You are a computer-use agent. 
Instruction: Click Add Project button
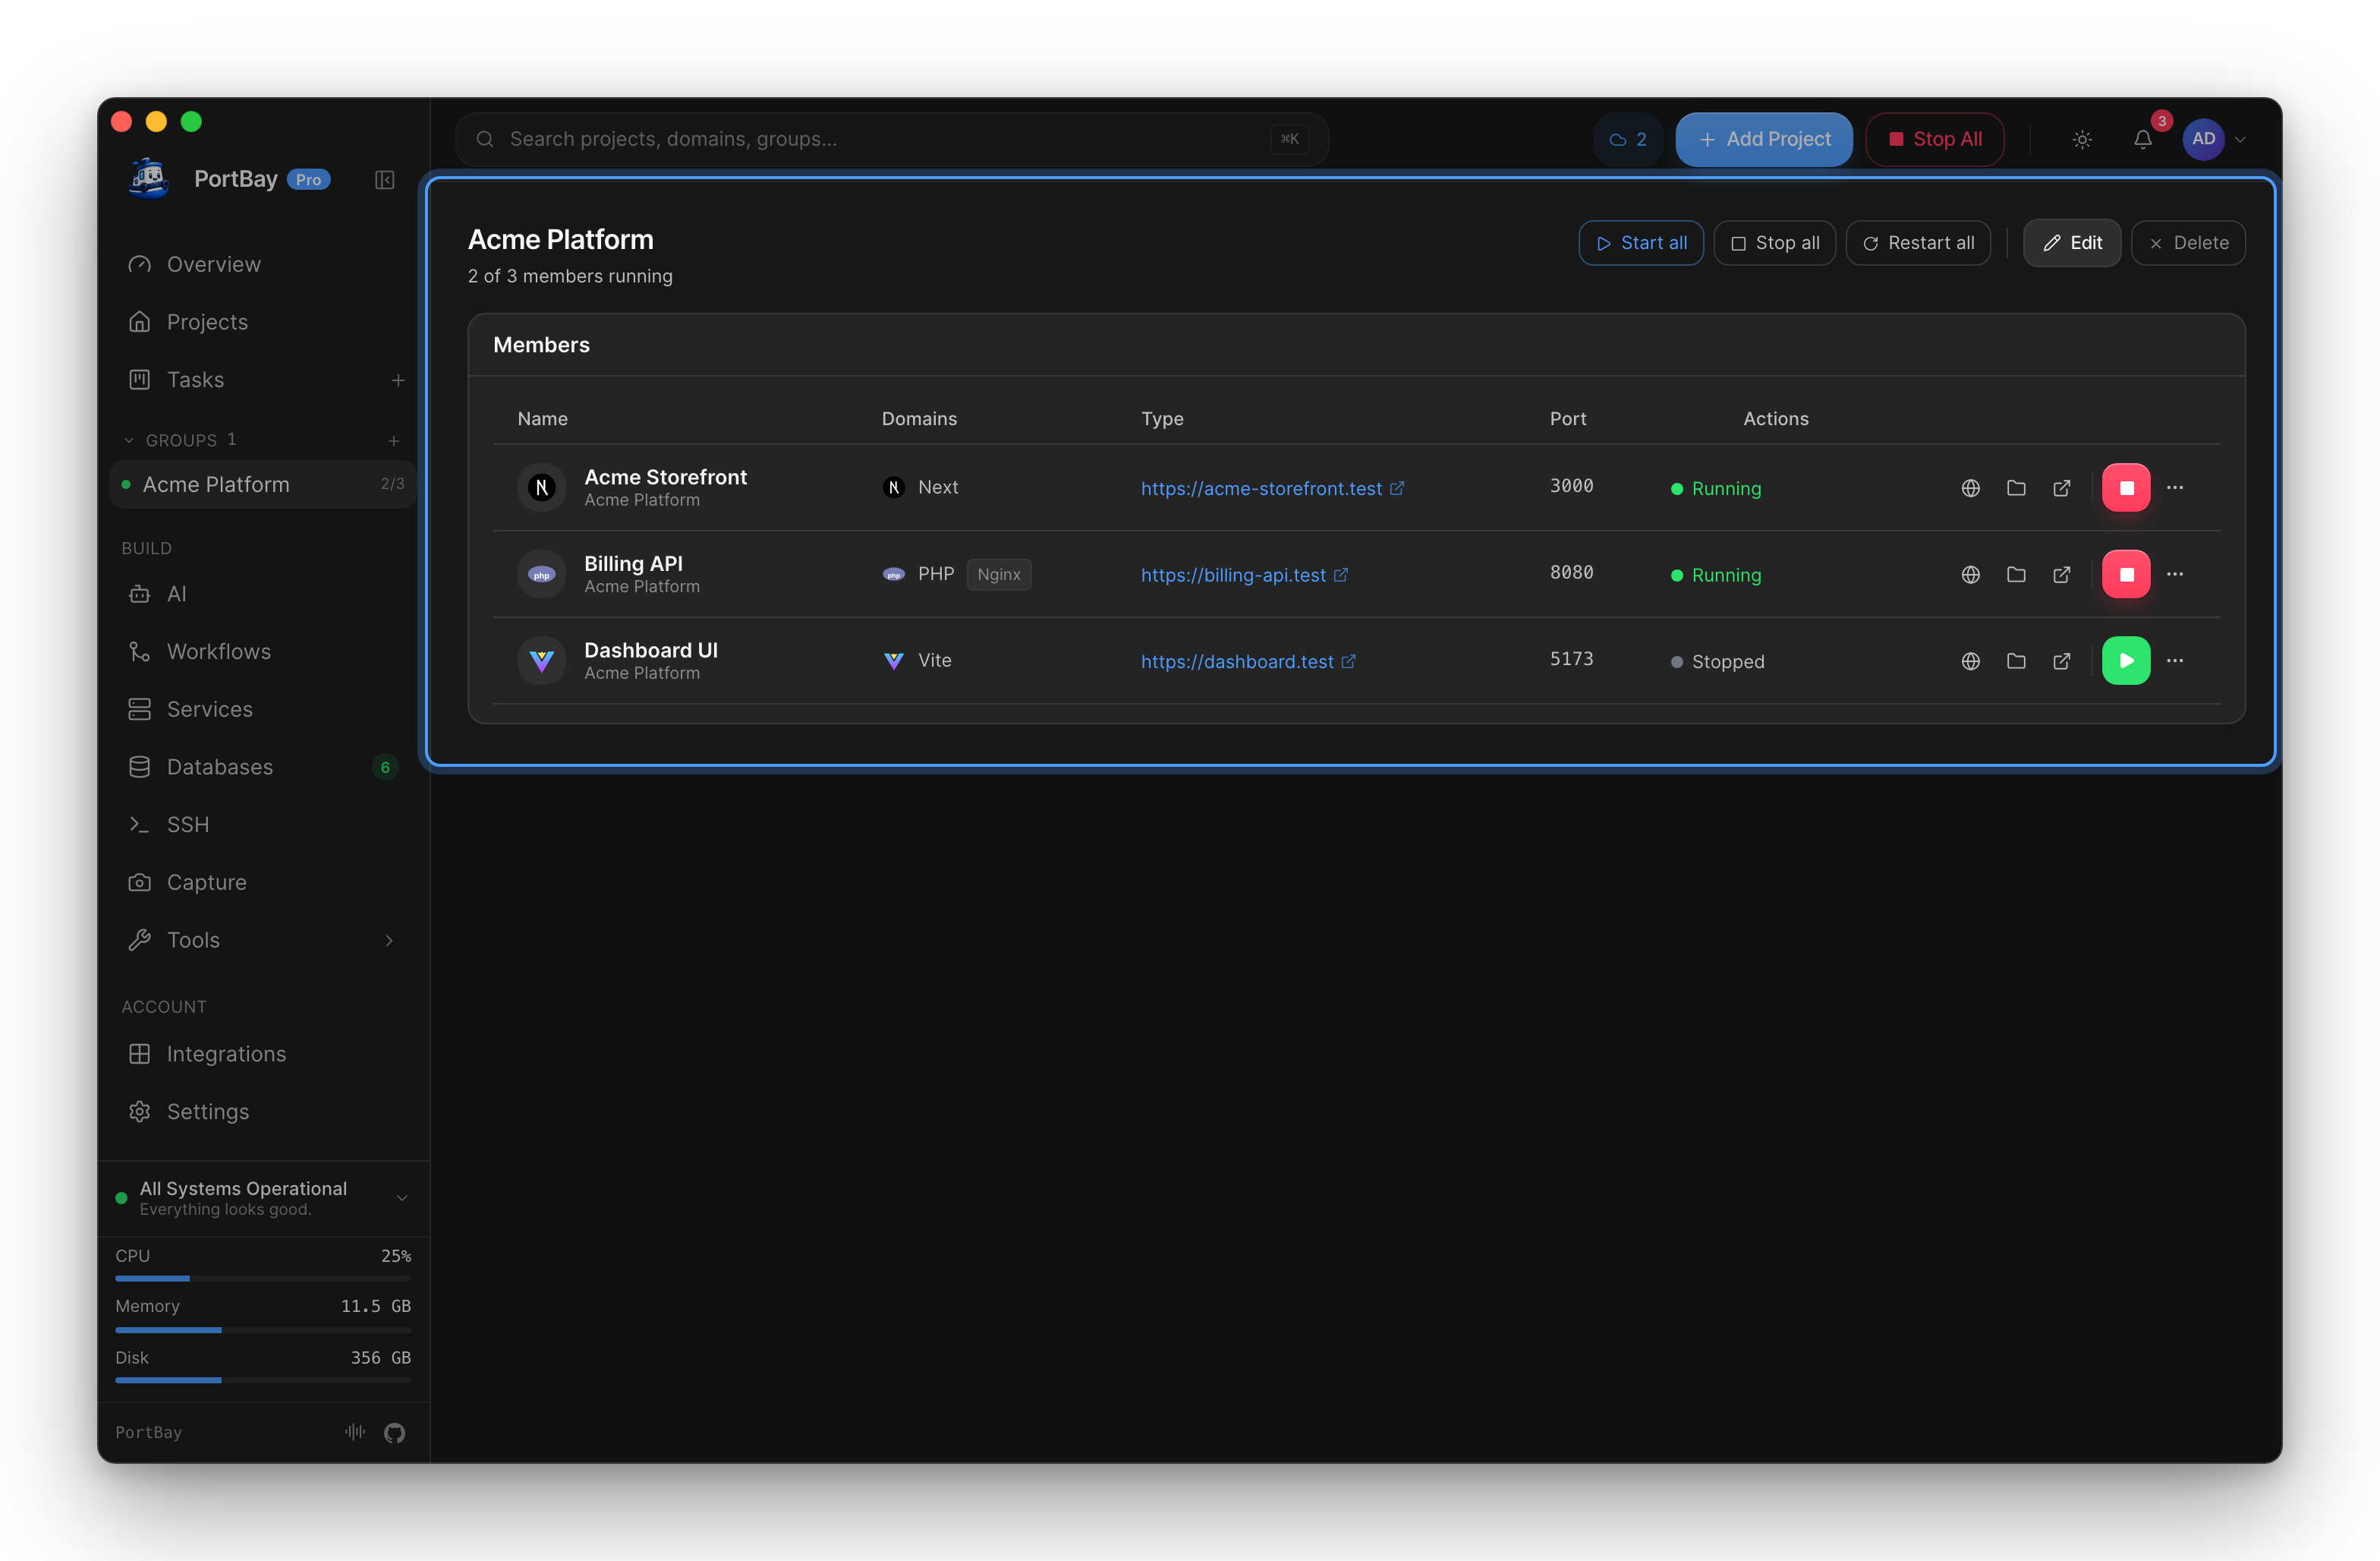pos(1764,139)
